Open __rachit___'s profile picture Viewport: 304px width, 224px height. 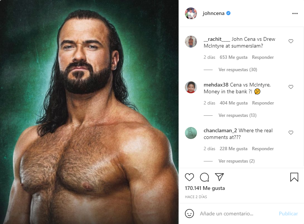[191, 42]
